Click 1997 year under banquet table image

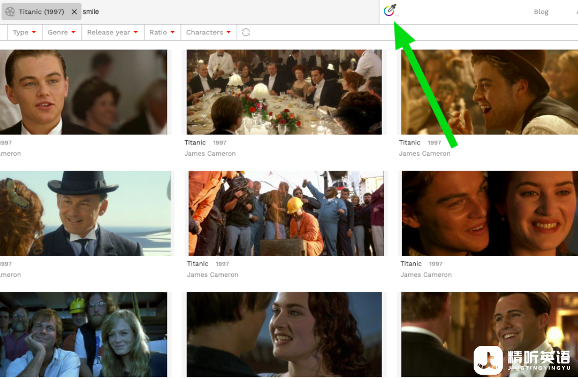(220, 143)
